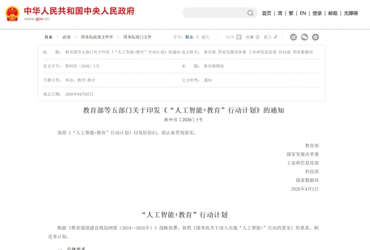Click the print icon to print this document
This screenshot has height=250, width=370.
coord(239,37)
